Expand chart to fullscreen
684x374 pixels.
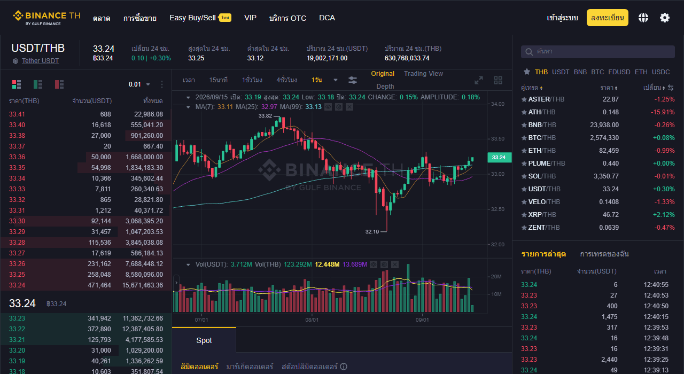tap(479, 80)
